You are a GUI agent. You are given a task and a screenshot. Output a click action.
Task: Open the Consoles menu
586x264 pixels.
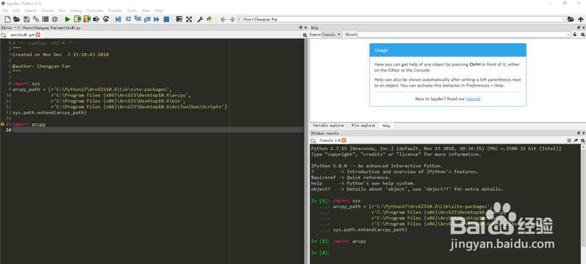click(95, 11)
